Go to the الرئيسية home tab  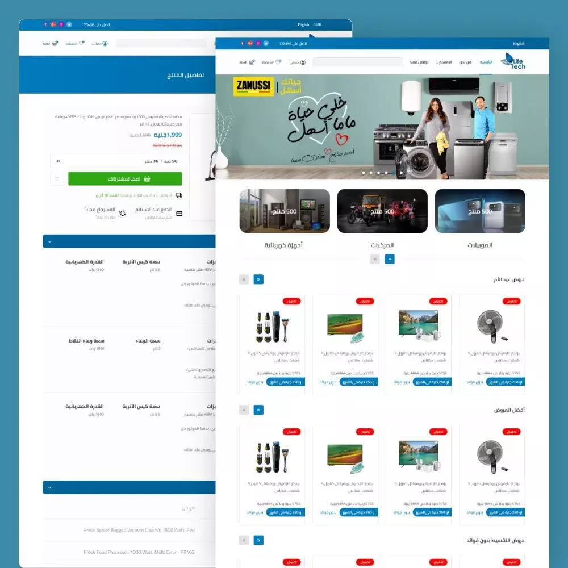pos(486,62)
